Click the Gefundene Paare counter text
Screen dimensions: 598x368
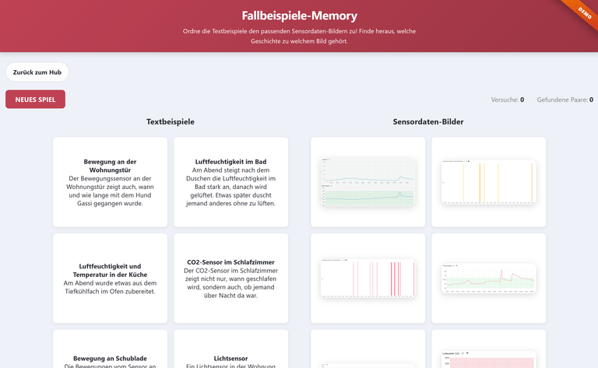565,100
